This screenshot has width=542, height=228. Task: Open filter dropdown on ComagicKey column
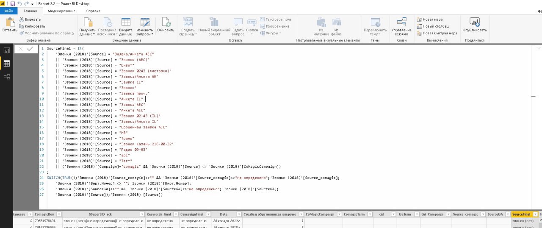pos(59,214)
